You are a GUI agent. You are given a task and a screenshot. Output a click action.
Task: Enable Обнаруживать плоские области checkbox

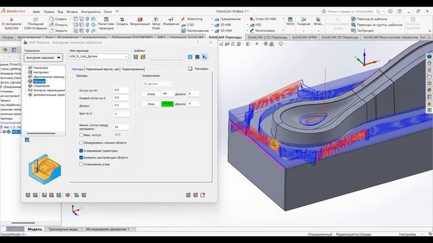click(x=81, y=142)
